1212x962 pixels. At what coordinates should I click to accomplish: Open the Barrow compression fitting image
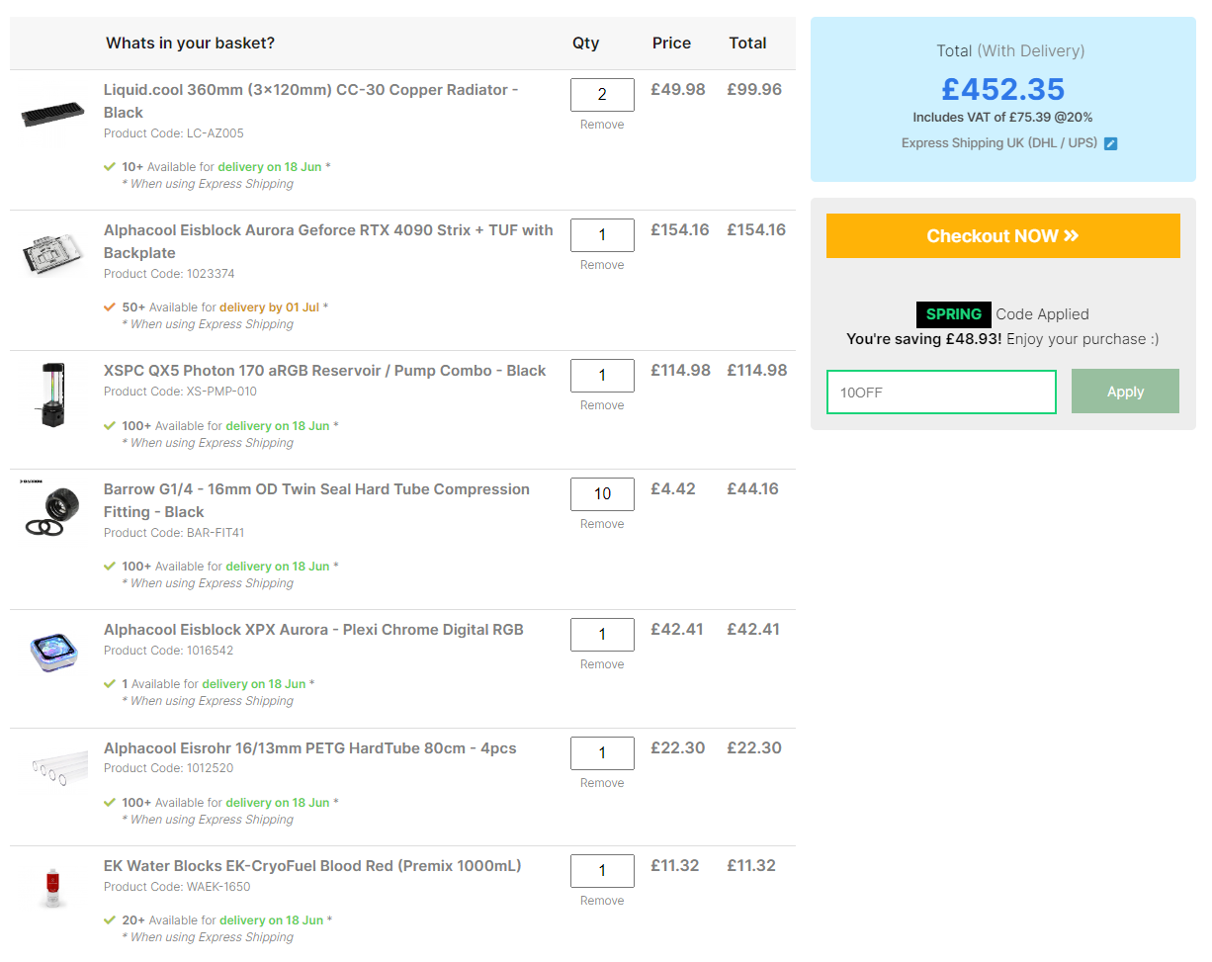tap(51, 510)
